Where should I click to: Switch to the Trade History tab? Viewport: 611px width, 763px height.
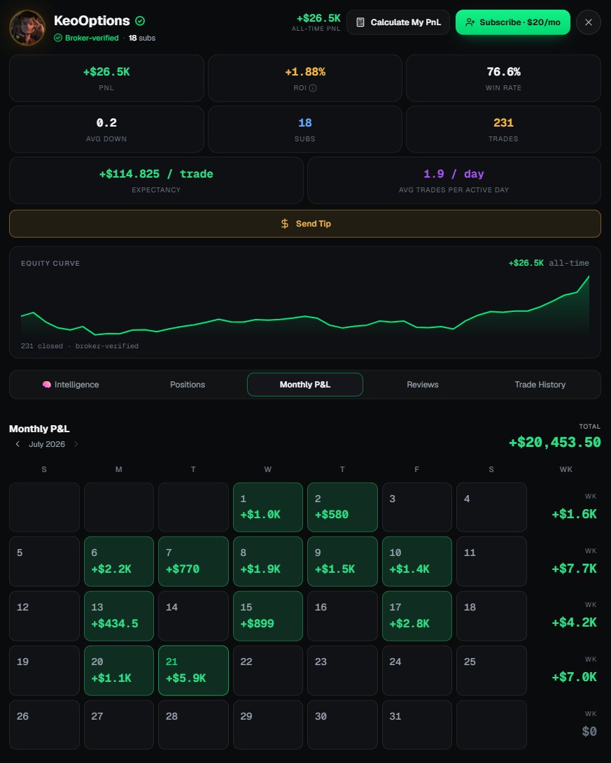[540, 385]
